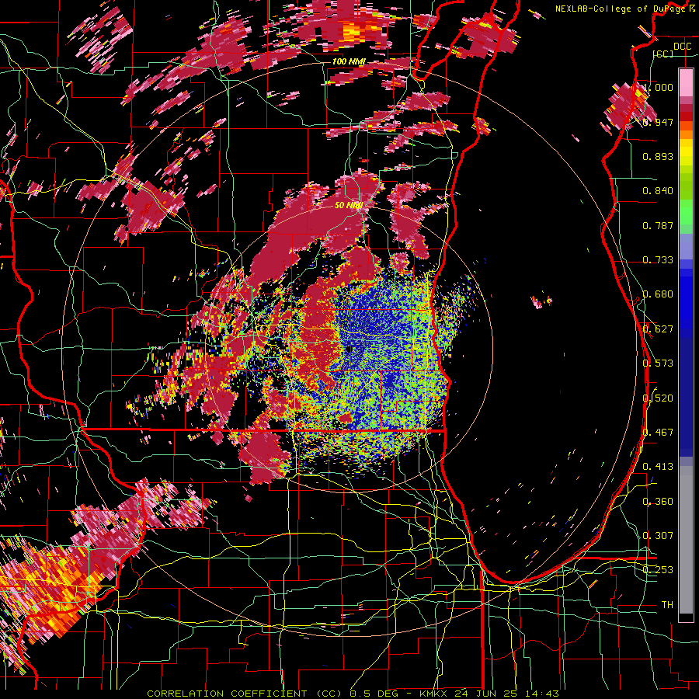This screenshot has height=699, width=699.
Task: Click the pink top segment of the color bar
Action: click(x=686, y=83)
